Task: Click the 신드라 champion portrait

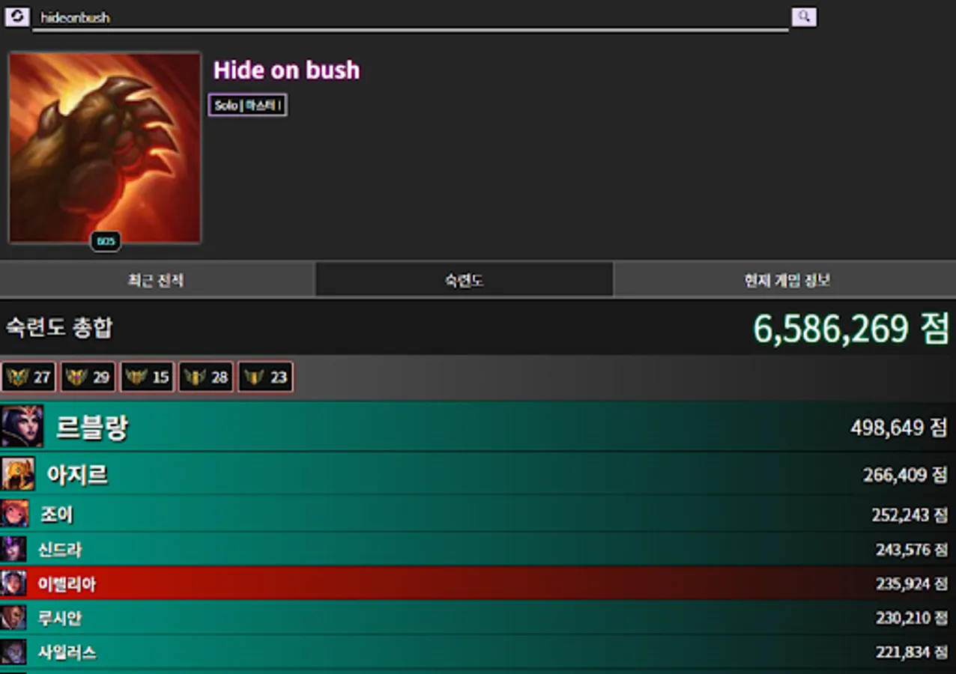Action: pyautogui.click(x=13, y=549)
